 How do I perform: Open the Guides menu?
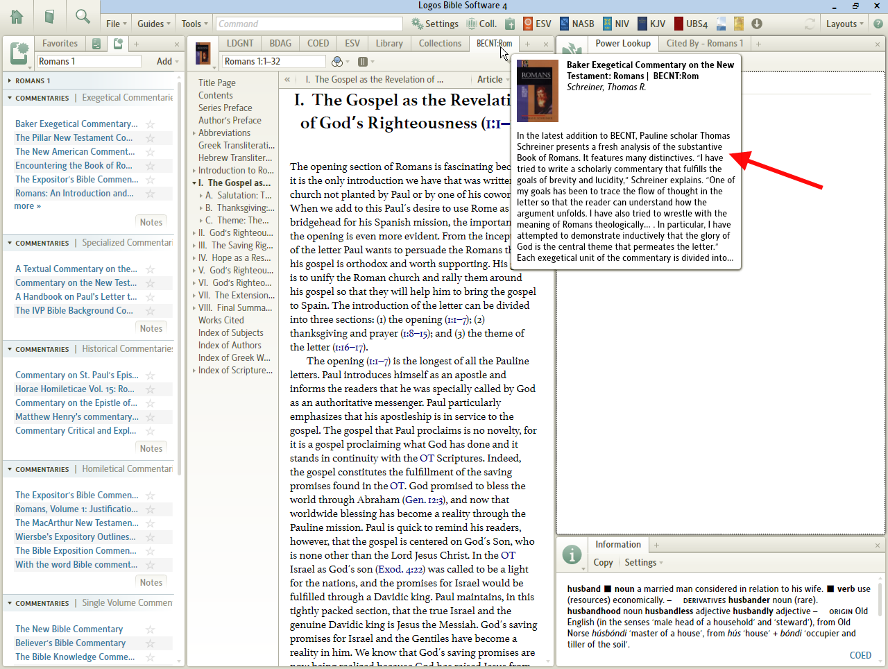pos(153,24)
